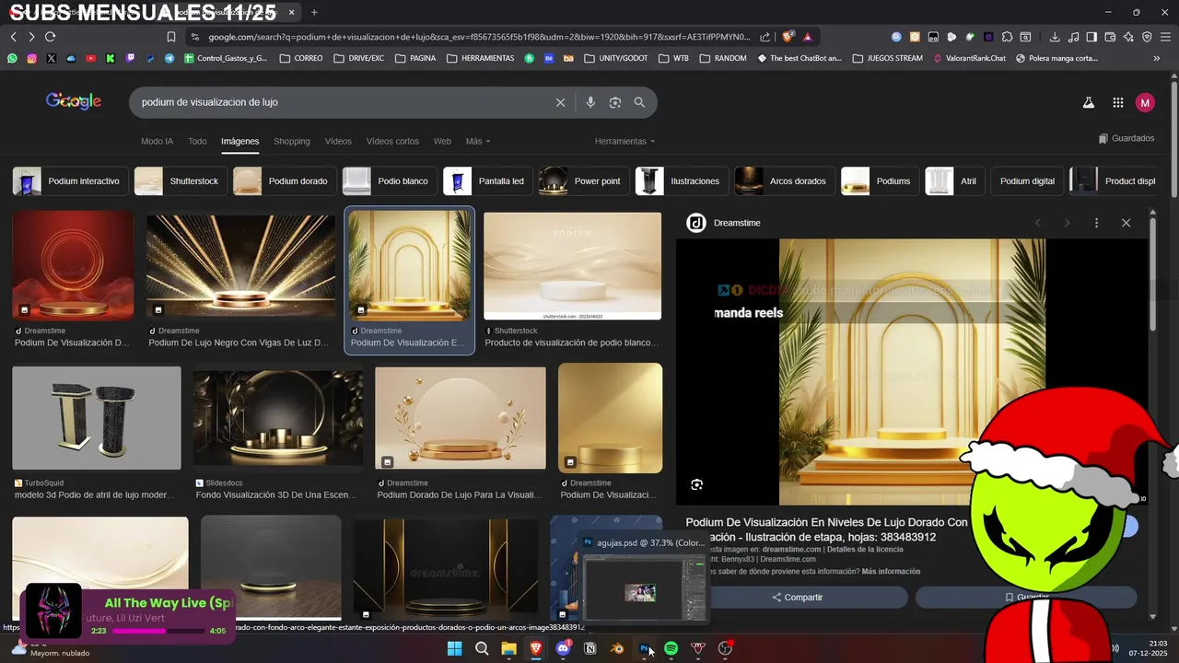Screen dimensions: 1179x663
Task: Open File Explorer from the taskbar
Action: [508, 648]
